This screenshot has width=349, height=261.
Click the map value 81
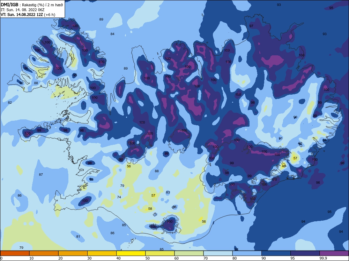coord(78,237)
